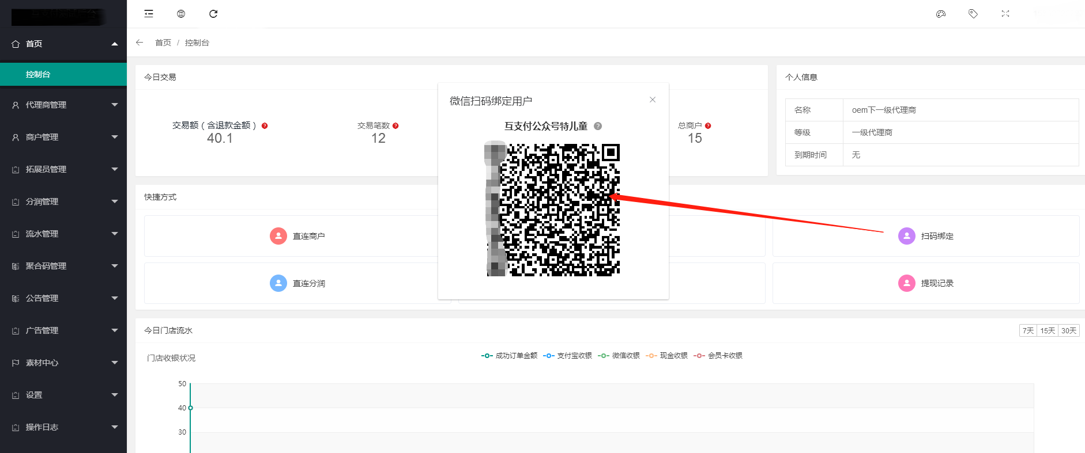Go back using the breadcrumb arrow icon

tap(140, 43)
